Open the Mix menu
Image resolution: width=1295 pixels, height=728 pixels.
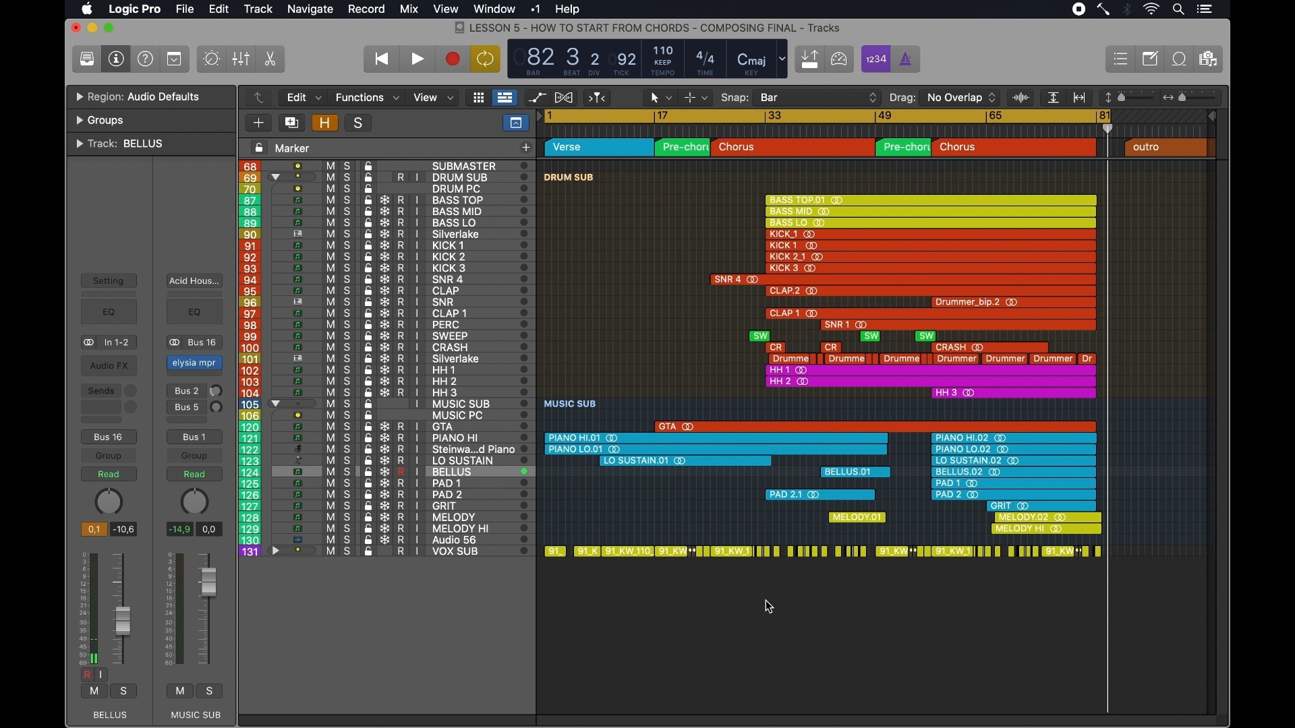coord(409,9)
